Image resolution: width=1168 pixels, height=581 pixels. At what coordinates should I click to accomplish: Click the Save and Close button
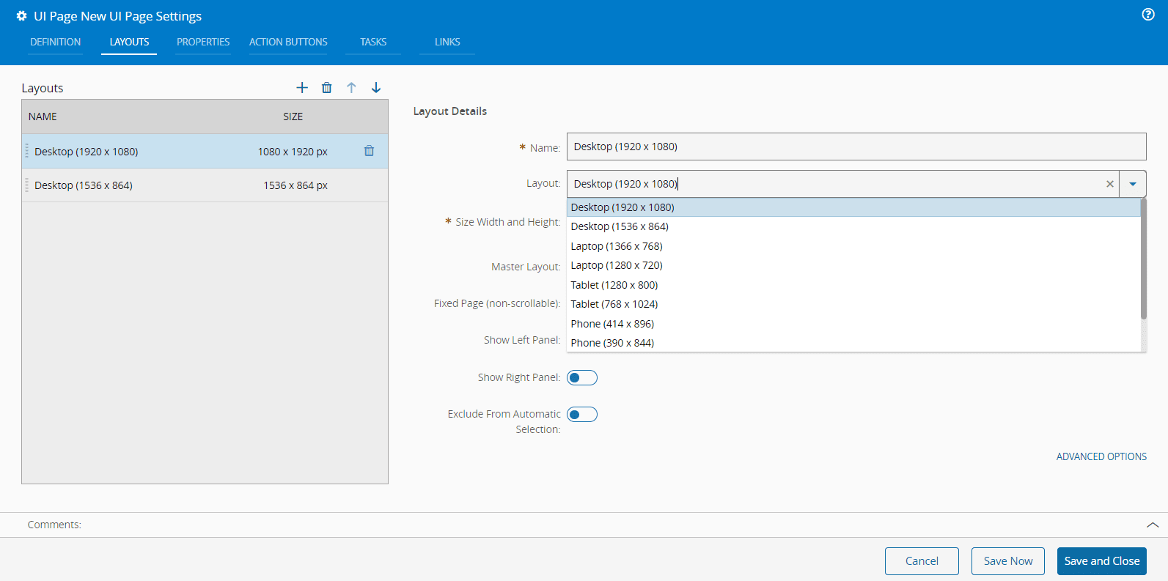tap(1101, 561)
